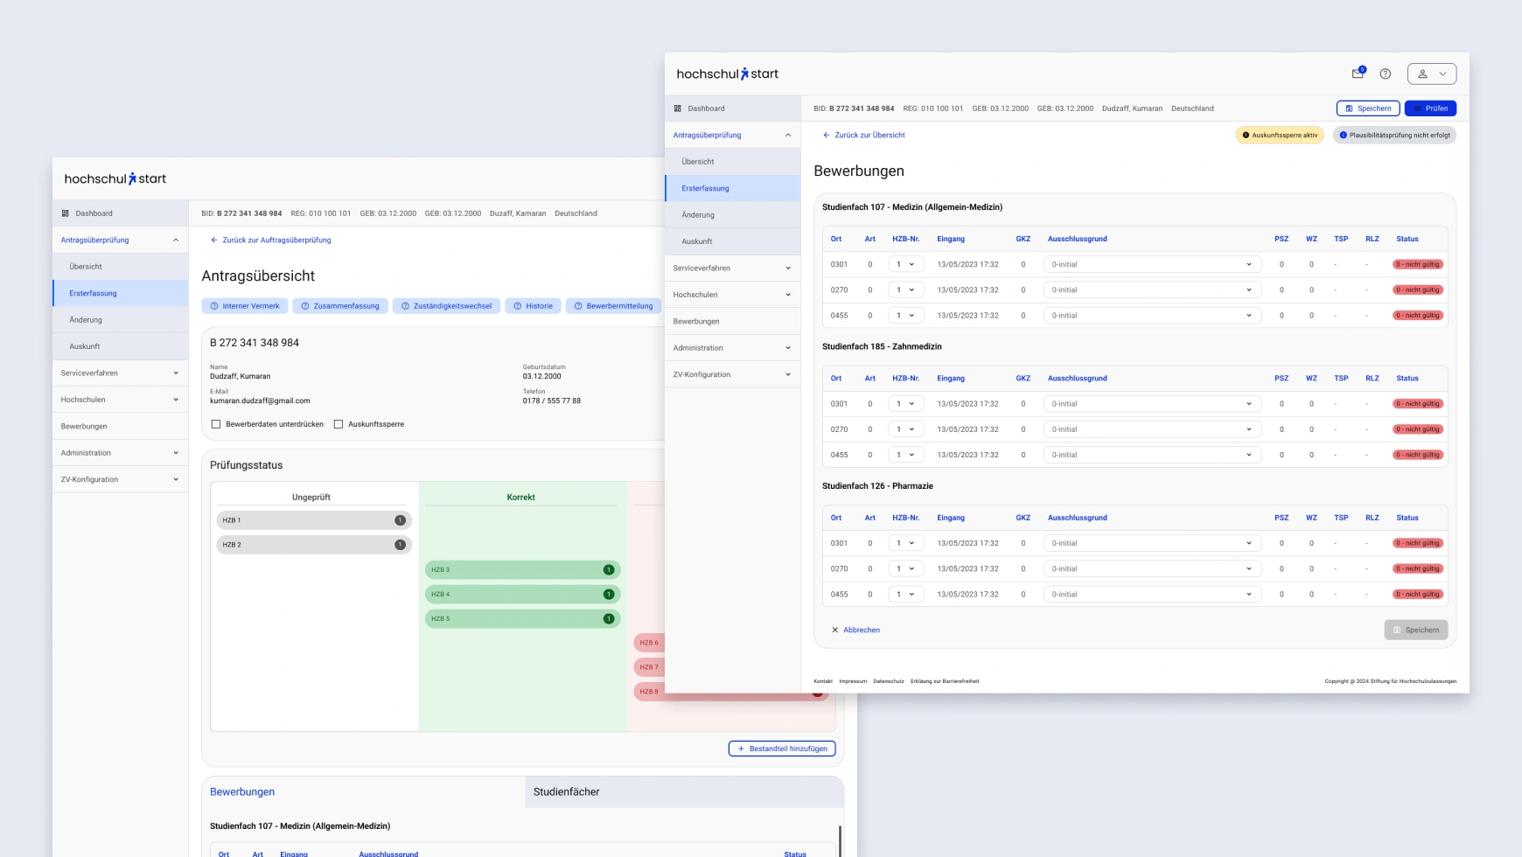Select the HZB 1 card under Ungeprüft
1522x857 pixels.
click(x=313, y=520)
